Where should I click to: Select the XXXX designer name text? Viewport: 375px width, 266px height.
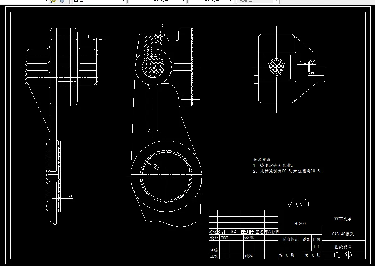(x=224, y=238)
